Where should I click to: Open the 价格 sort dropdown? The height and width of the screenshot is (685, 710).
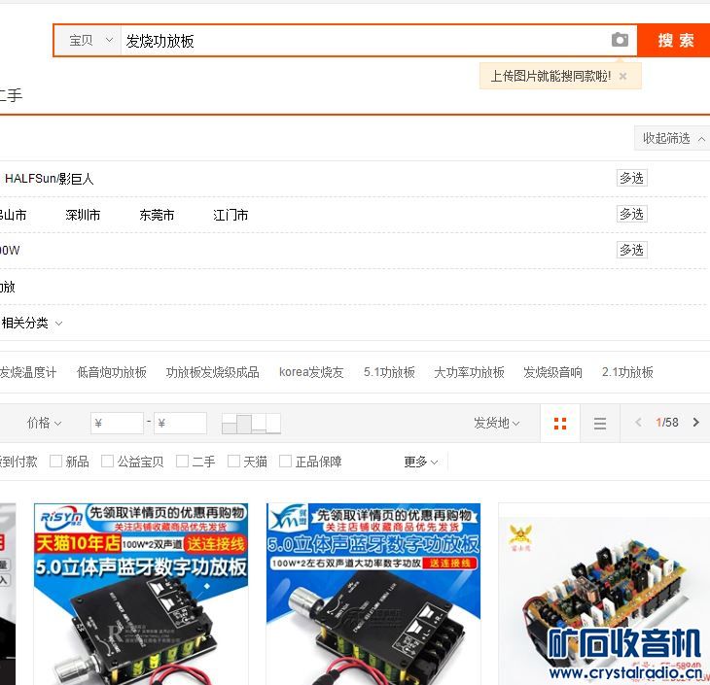[44, 423]
